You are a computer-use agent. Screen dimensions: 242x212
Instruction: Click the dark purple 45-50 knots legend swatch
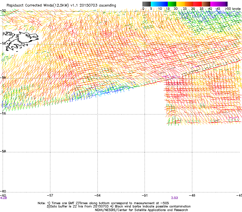tap(223, 4)
